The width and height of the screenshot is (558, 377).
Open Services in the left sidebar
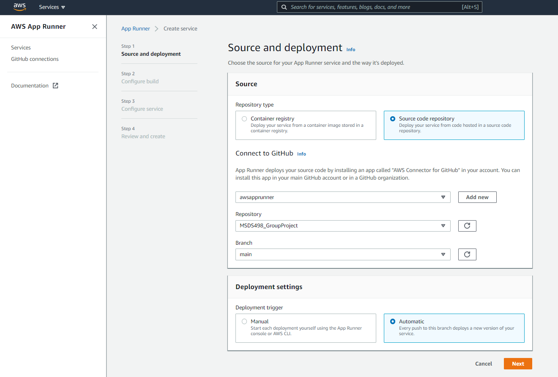21,48
